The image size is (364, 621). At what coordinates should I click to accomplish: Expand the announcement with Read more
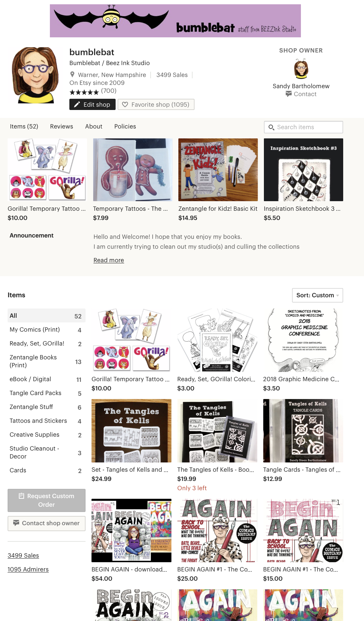(x=109, y=260)
